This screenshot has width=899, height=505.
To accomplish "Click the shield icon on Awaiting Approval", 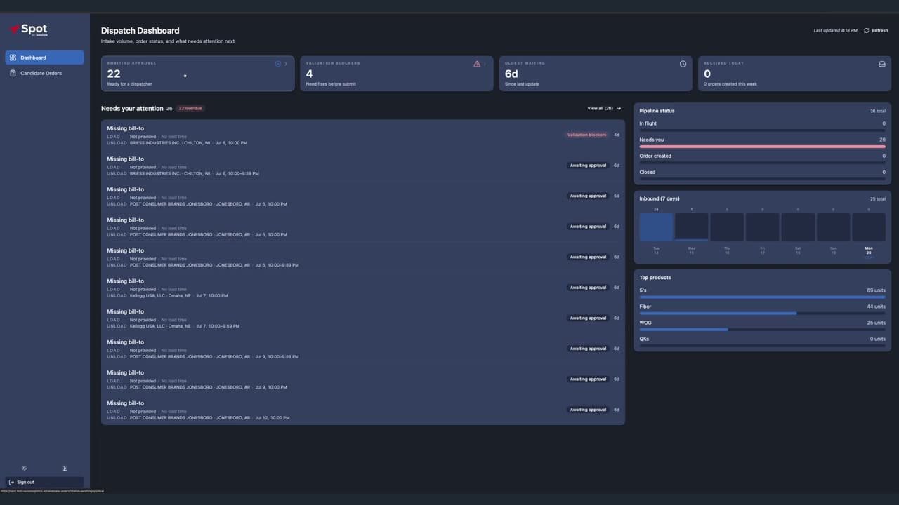I will [x=278, y=64].
